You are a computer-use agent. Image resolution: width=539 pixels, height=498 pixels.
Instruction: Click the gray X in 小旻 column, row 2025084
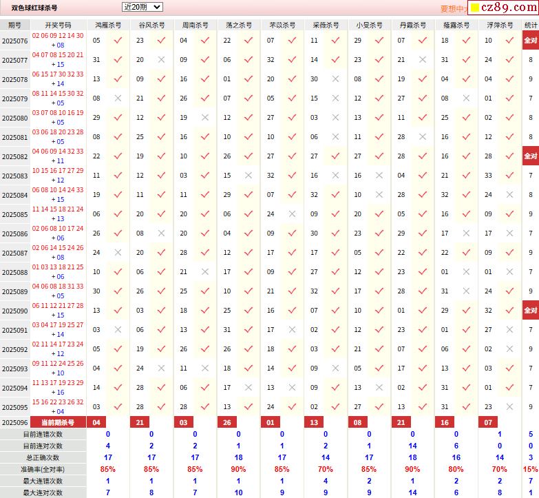coord(379,195)
